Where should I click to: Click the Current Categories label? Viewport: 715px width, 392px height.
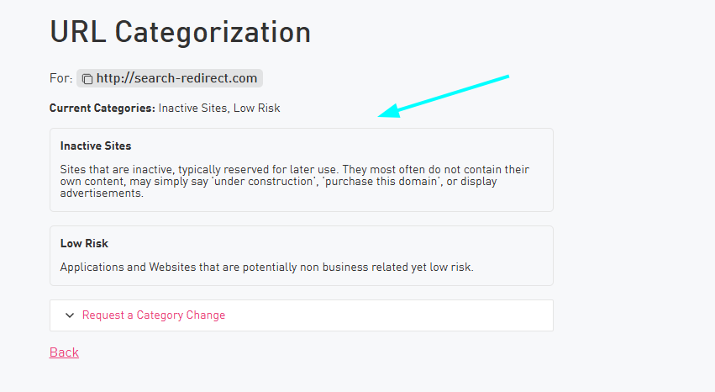[103, 109]
